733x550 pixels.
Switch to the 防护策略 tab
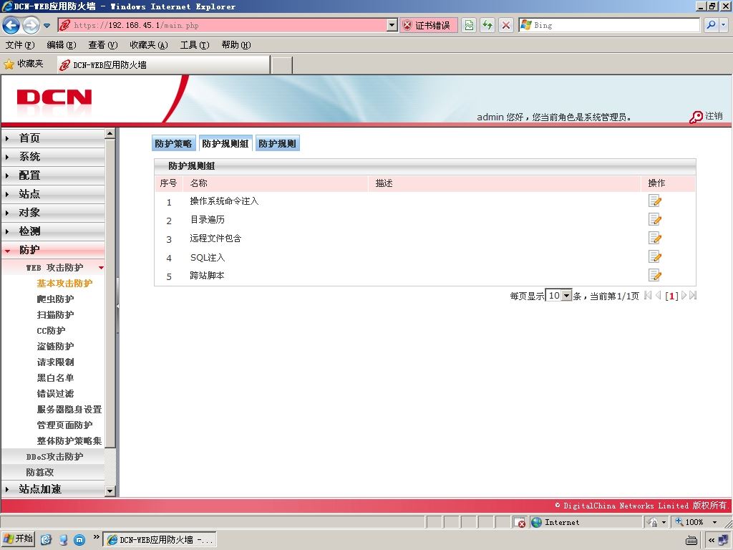[173, 143]
